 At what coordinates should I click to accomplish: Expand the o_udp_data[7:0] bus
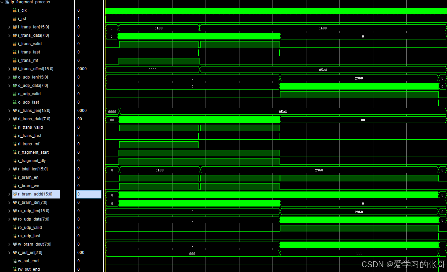(x=9, y=86)
